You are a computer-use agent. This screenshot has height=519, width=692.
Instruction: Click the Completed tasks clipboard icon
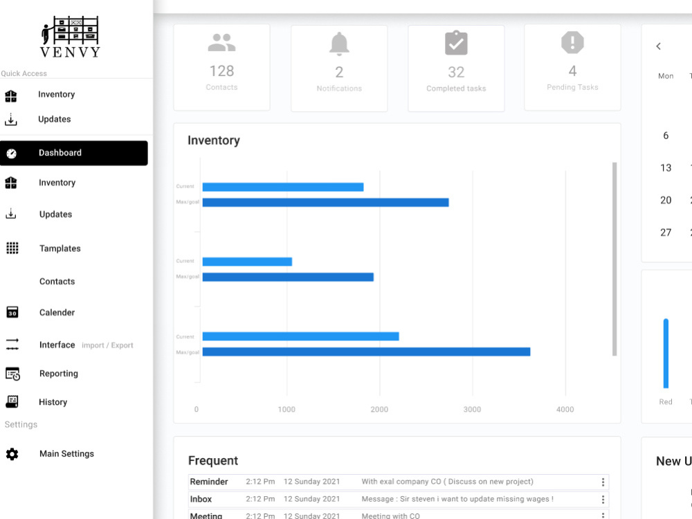456,43
